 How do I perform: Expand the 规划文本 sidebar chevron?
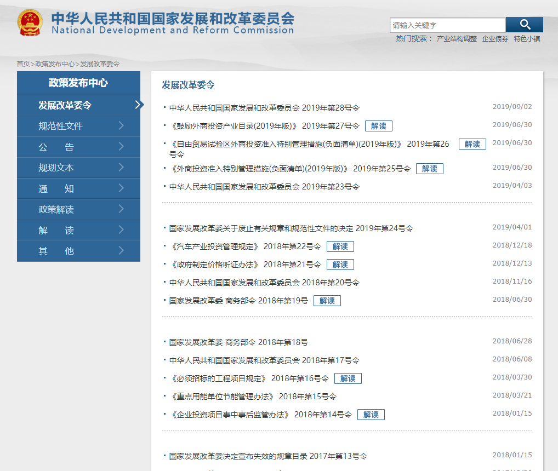coord(121,168)
